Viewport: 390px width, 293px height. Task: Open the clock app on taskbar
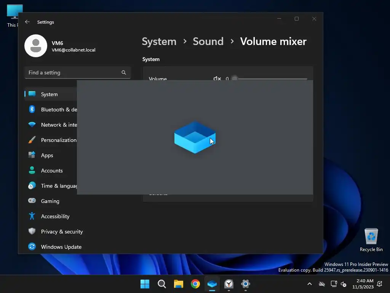point(229,284)
